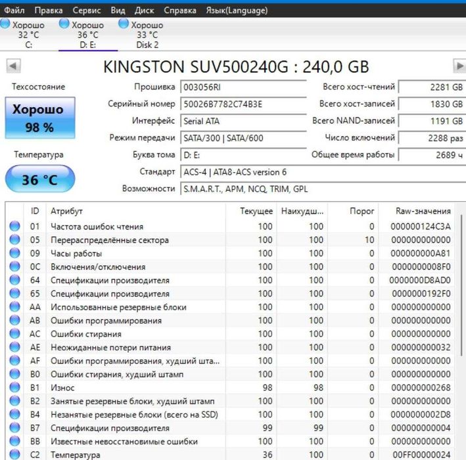Click the Raw-значения column header
The height and width of the screenshot is (460, 466).
pos(423,211)
